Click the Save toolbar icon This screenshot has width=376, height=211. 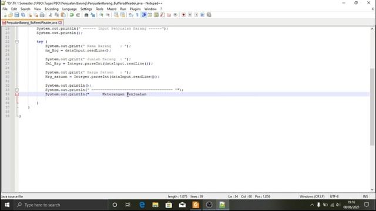click(x=17, y=15)
